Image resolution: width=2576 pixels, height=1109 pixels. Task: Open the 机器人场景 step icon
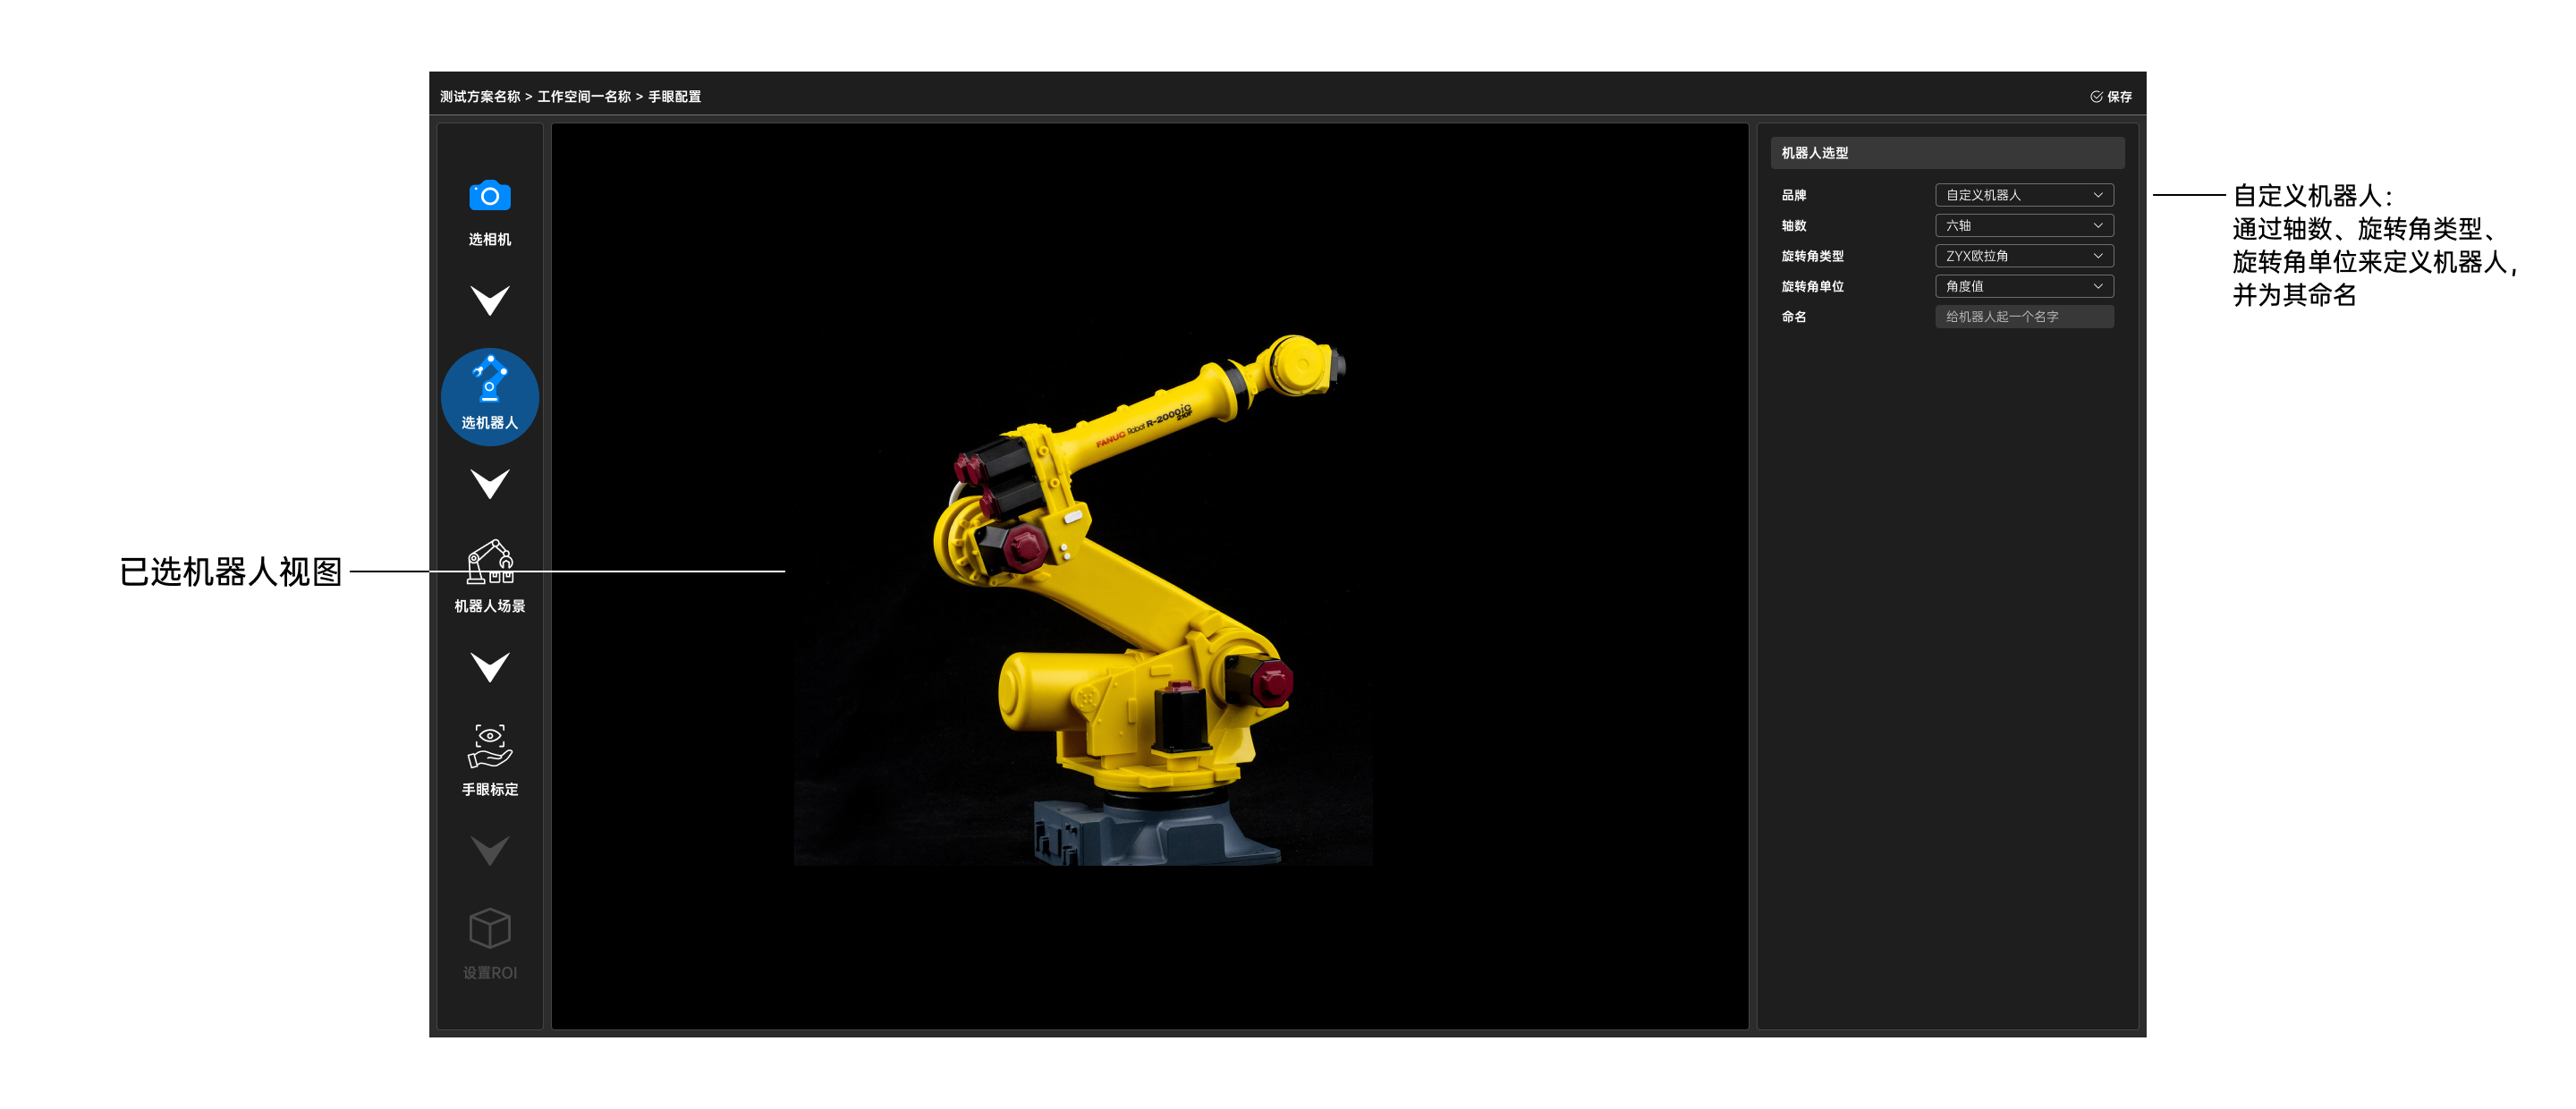point(490,562)
